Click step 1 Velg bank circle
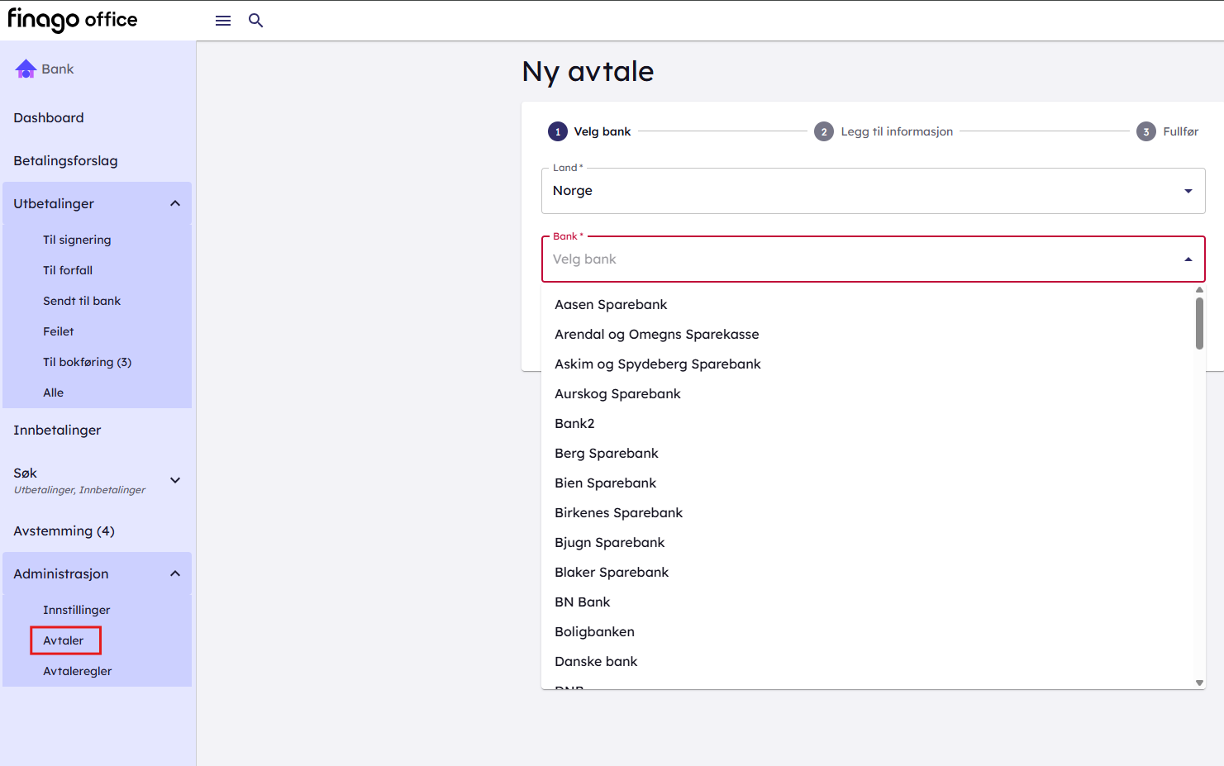 [x=558, y=131]
